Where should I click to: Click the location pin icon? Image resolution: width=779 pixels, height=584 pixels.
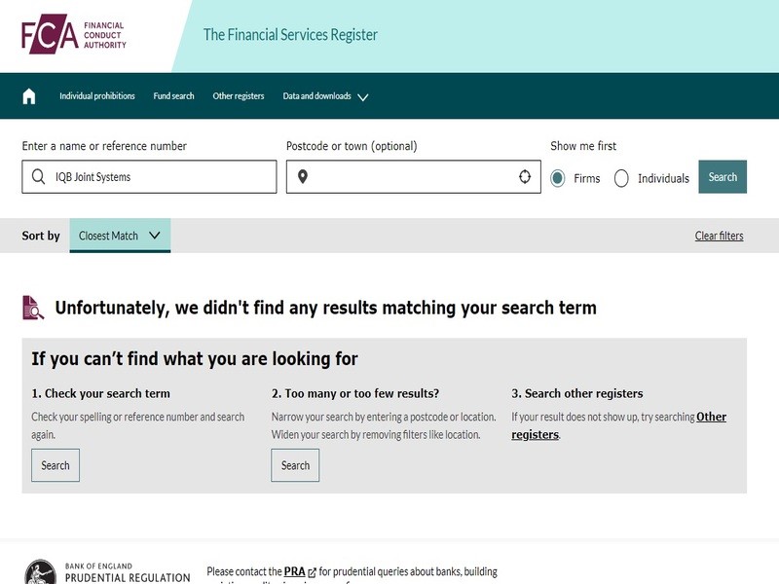[303, 177]
